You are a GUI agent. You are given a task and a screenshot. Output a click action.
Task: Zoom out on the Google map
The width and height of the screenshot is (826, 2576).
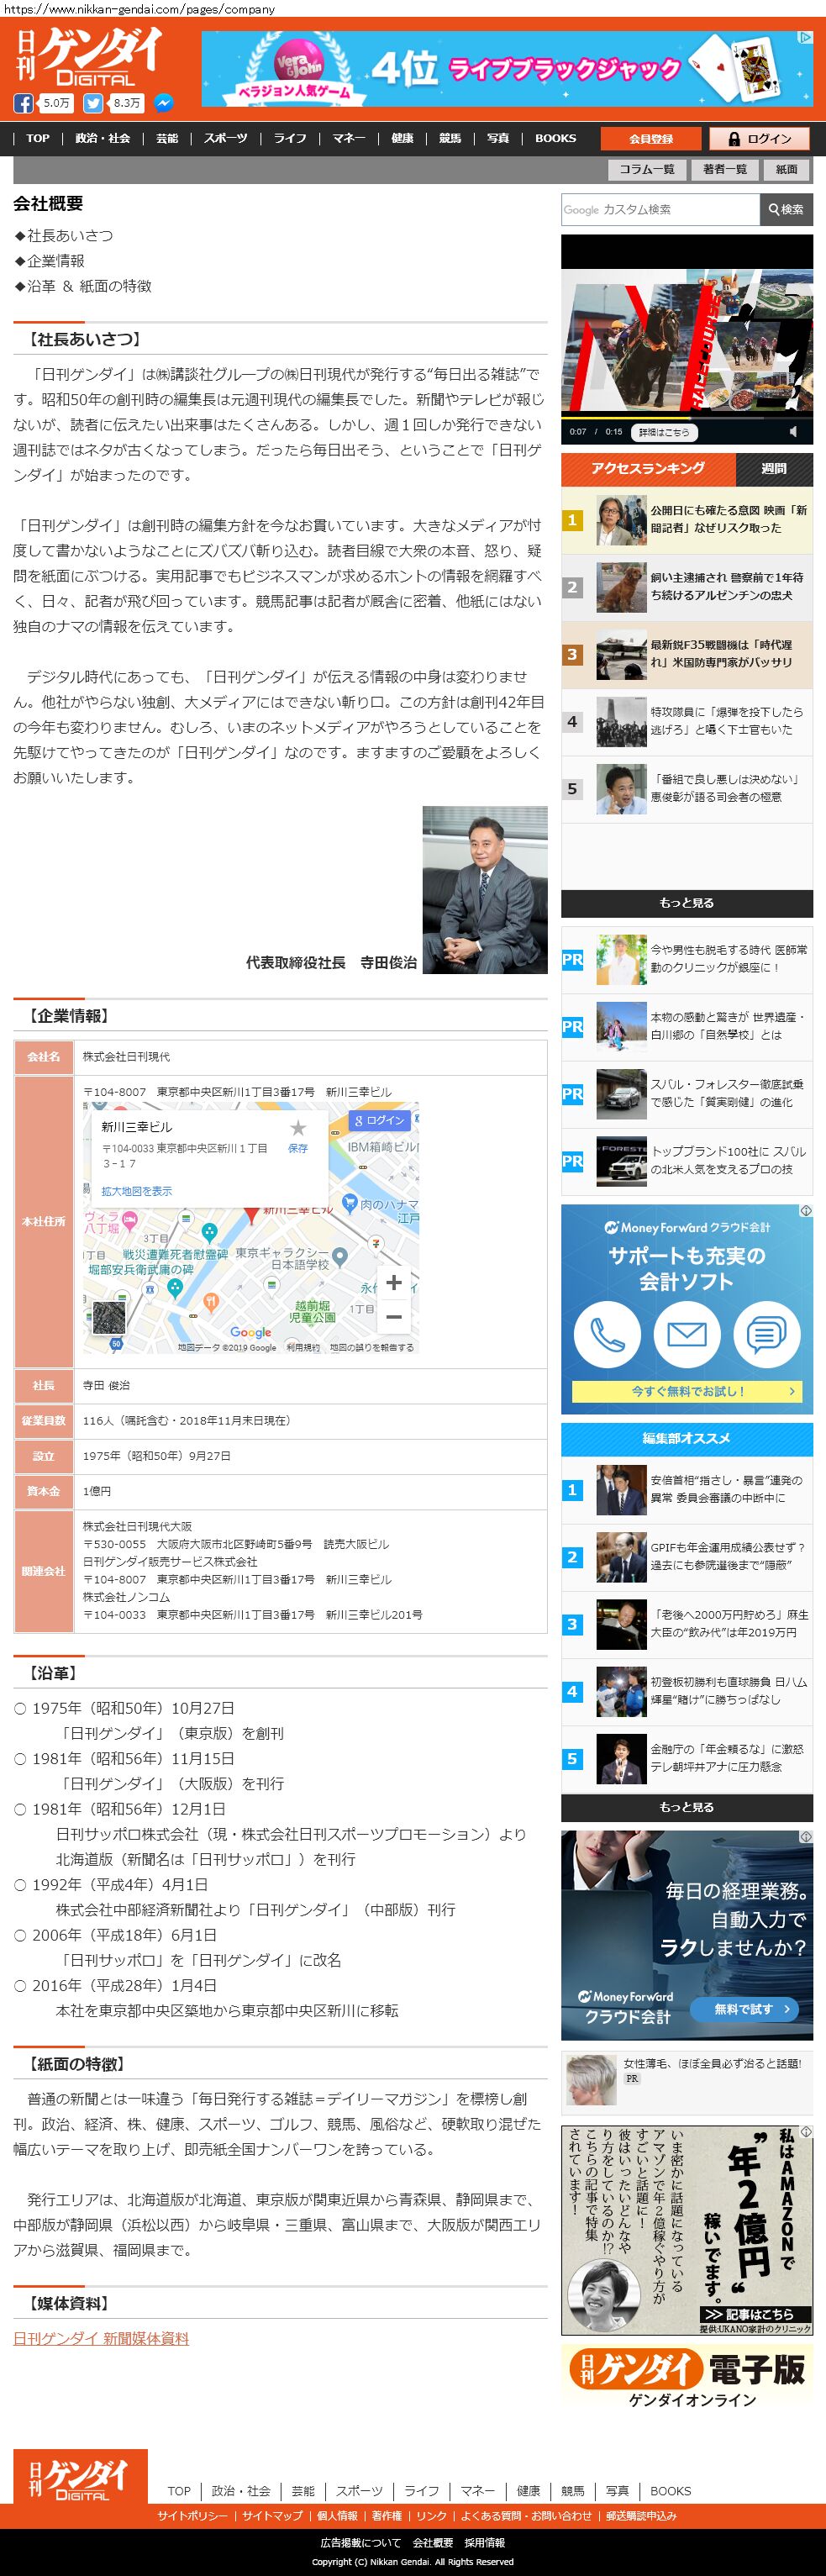pyautogui.click(x=394, y=1316)
